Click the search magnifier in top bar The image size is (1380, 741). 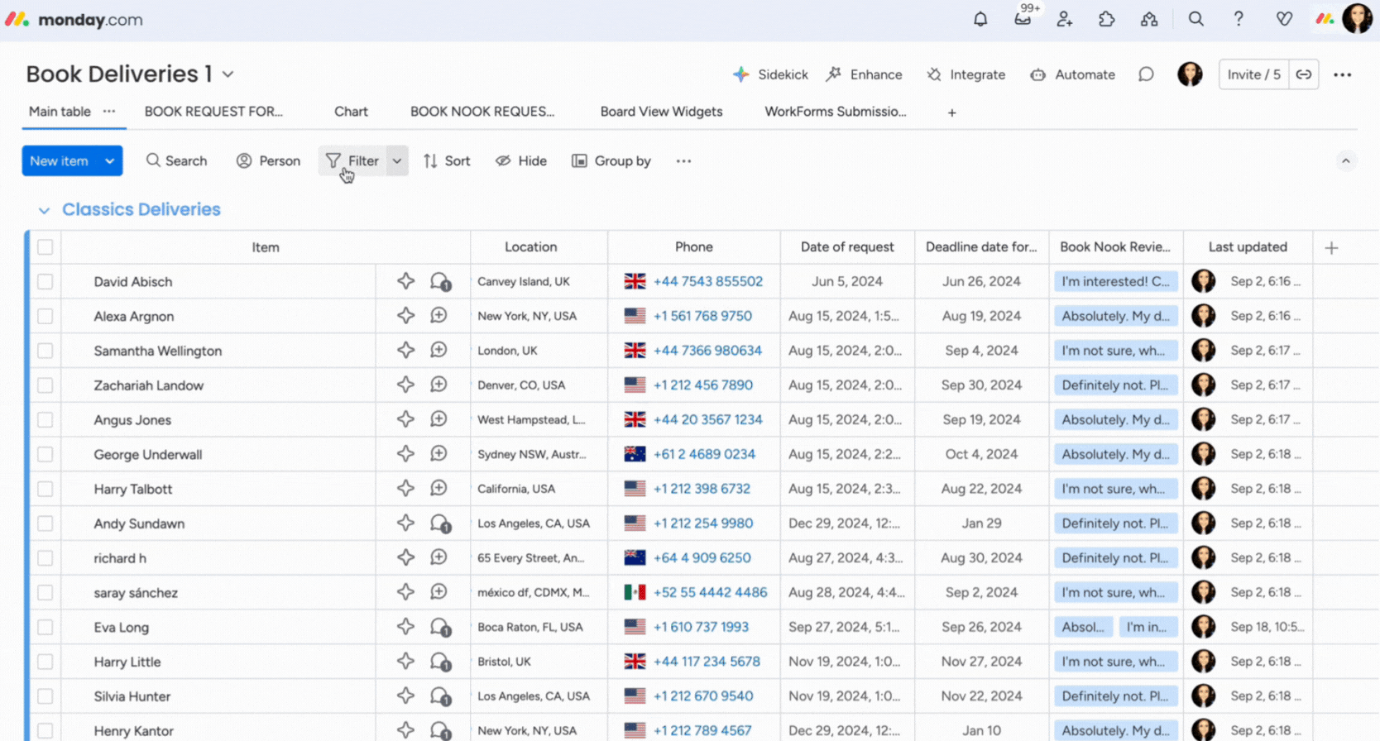tap(1196, 19)
